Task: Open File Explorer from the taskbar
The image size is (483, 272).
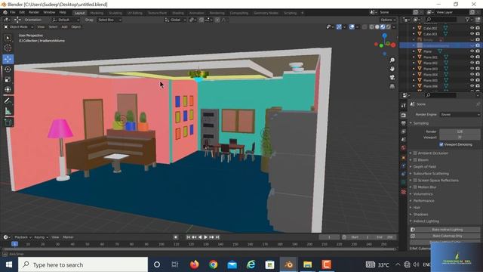Action: [307, 264]
